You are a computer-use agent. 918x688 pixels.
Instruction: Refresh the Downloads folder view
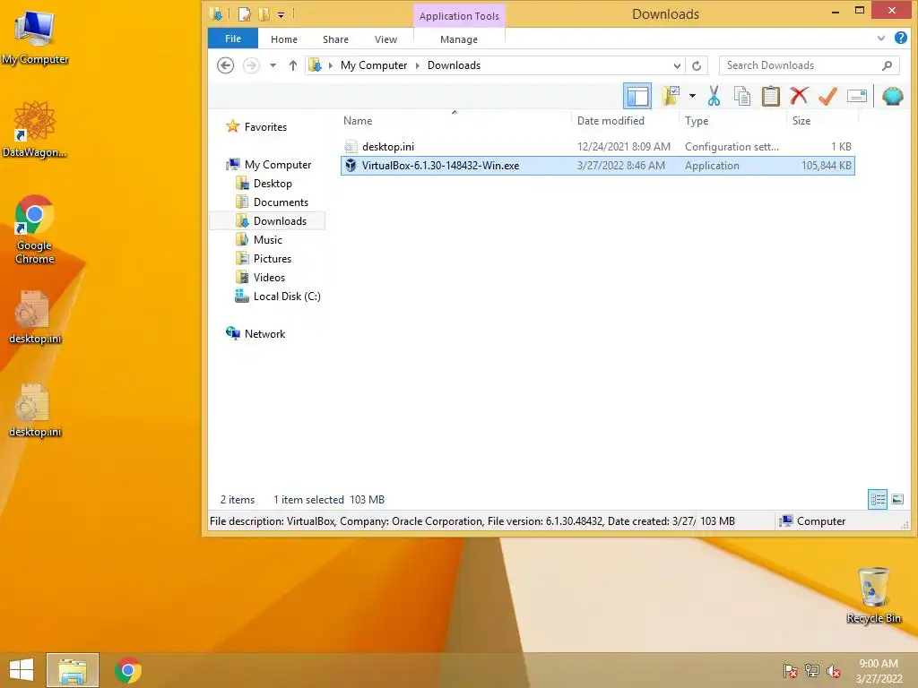(697, 65)
